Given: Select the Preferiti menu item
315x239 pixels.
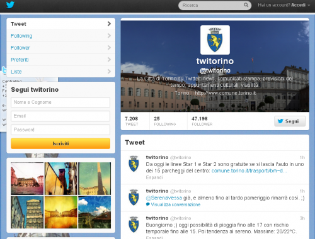Looking at the screenshot, I should (x=61, y=60).
